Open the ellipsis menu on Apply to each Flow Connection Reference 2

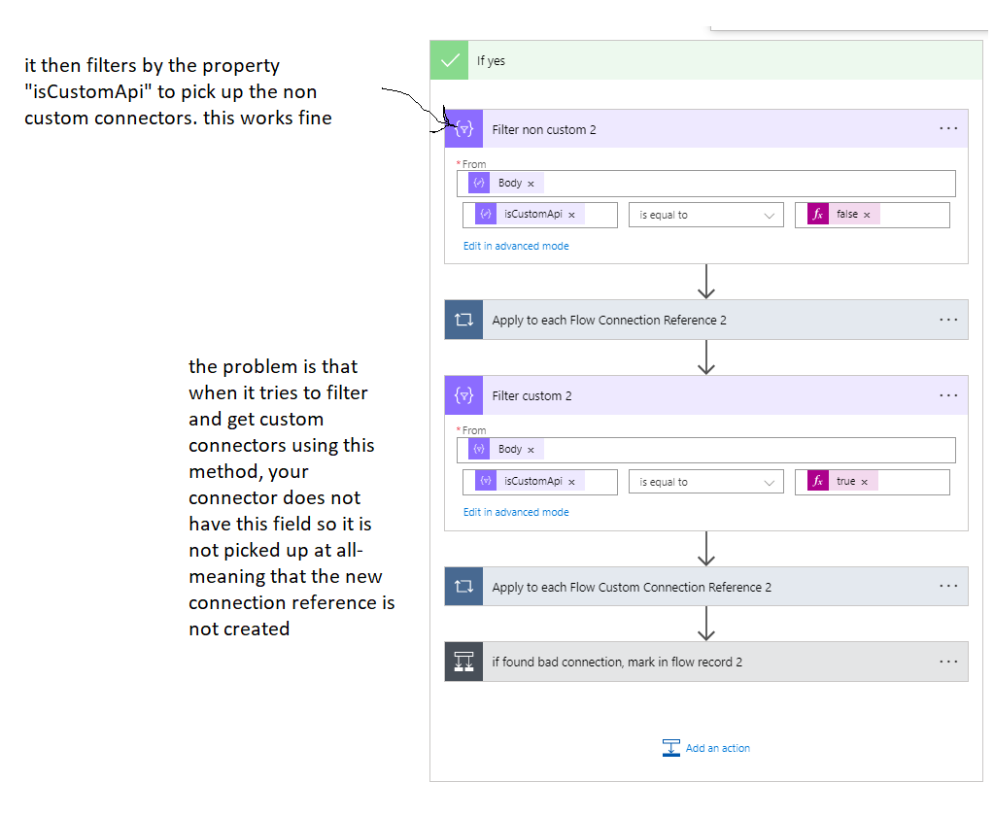coord(948,319)
